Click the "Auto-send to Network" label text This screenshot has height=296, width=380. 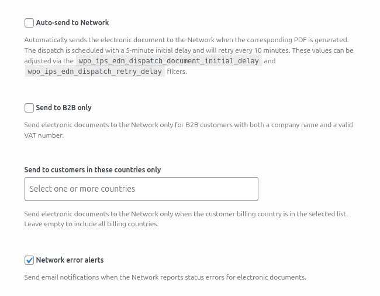click(72, 23)
